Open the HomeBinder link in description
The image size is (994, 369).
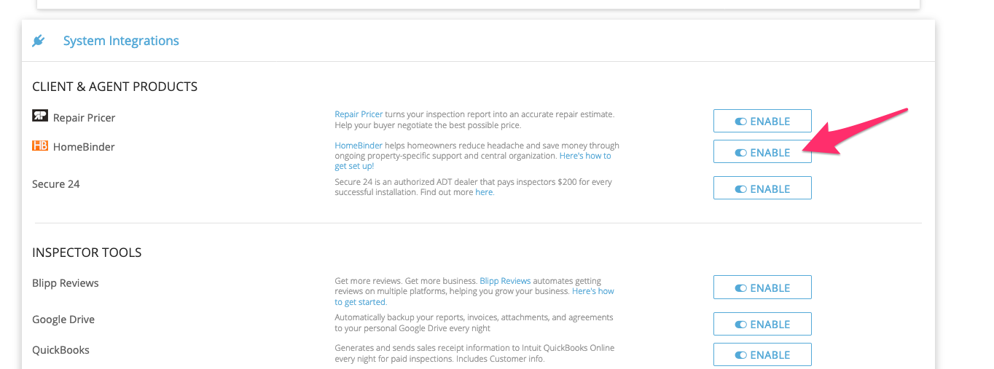(x=359, y=146)
